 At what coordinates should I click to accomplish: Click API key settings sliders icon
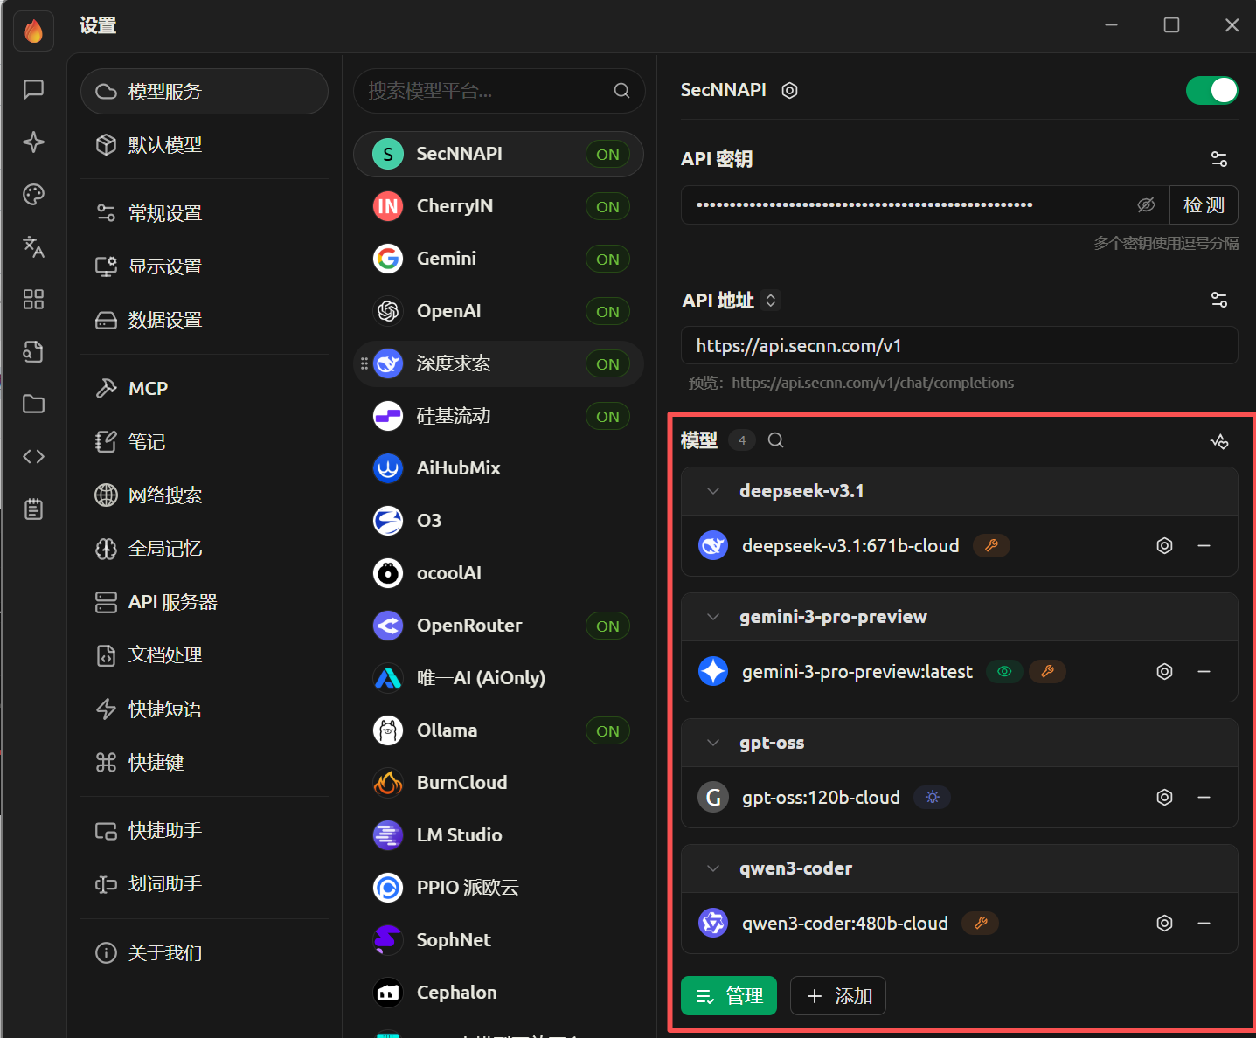tap(1219, 159)
